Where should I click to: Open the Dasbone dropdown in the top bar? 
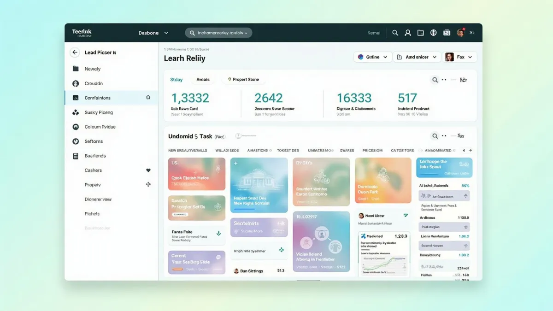153,33
